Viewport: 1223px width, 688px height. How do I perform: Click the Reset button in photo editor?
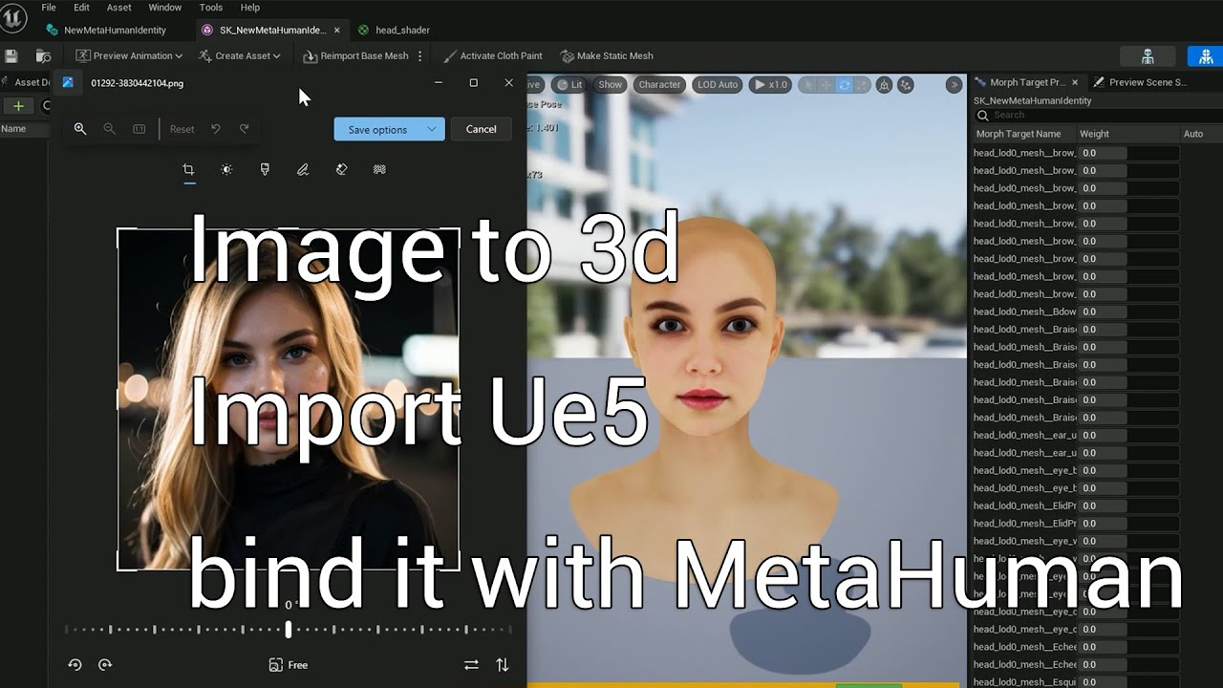pos(182,129)
